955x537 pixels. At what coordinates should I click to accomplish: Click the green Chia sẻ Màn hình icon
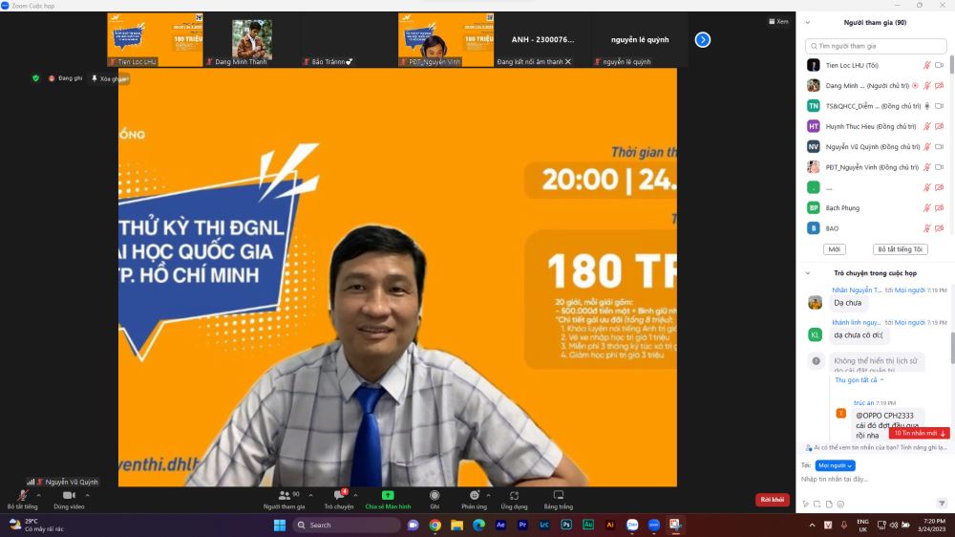coord(388,495)
